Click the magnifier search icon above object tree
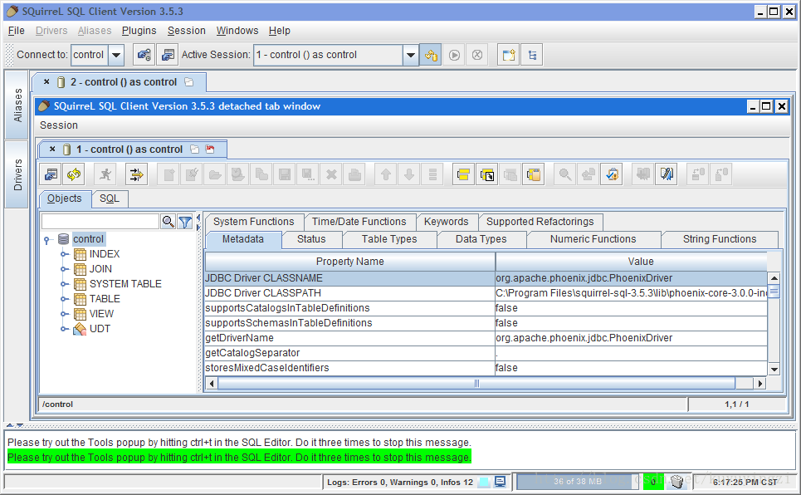Viewport: 801px width, 495px height. (x=168, y=222)
